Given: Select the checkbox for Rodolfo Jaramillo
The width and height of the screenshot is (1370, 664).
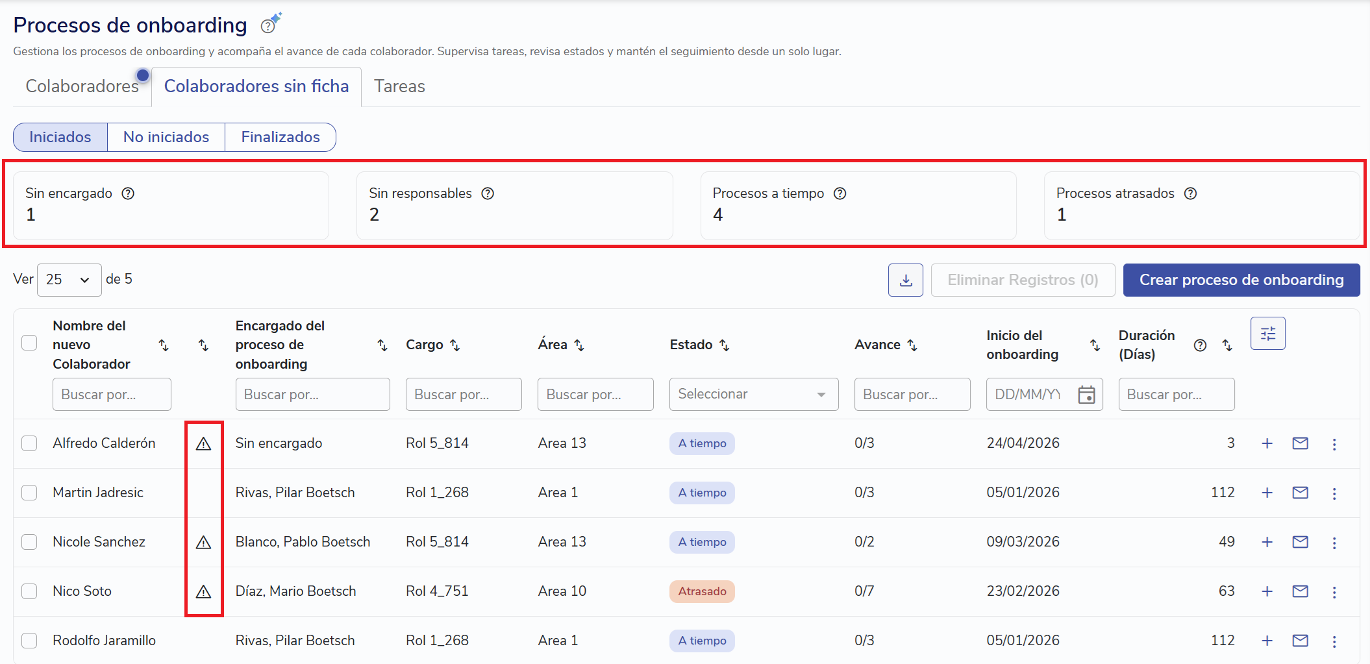Looking at the screenshot, I should point(29,641).
